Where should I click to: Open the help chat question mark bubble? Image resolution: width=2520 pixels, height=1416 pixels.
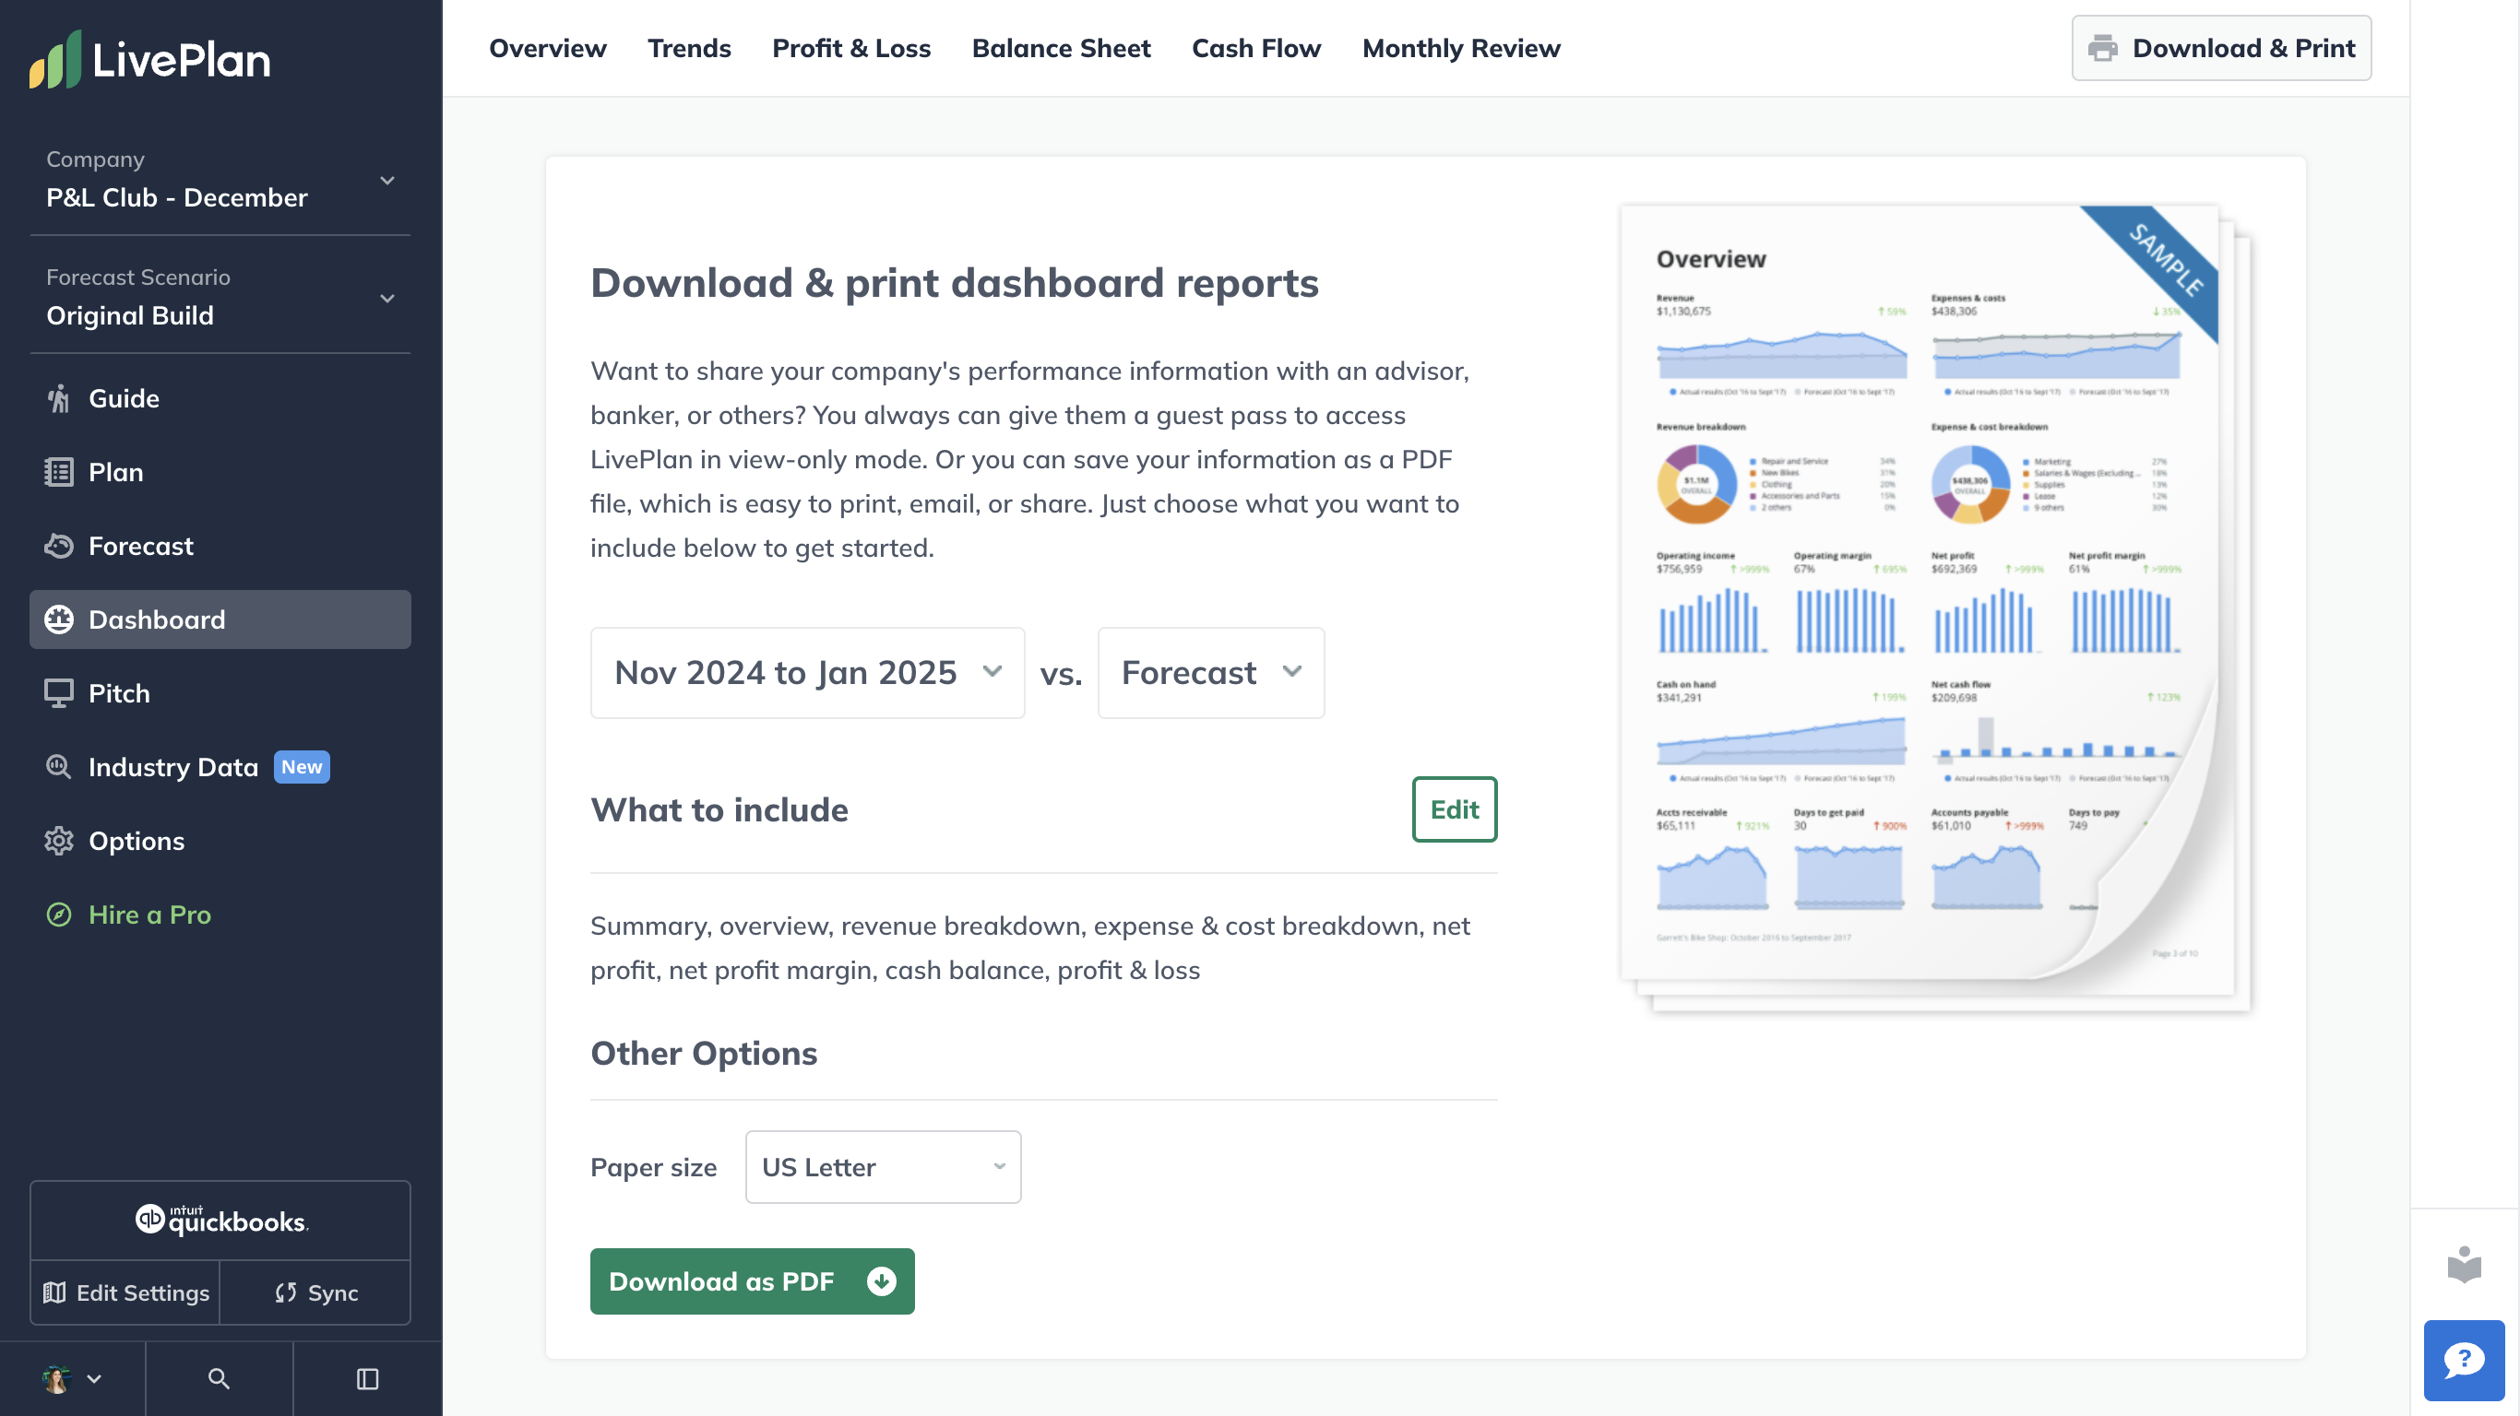coord(2463,1361)
